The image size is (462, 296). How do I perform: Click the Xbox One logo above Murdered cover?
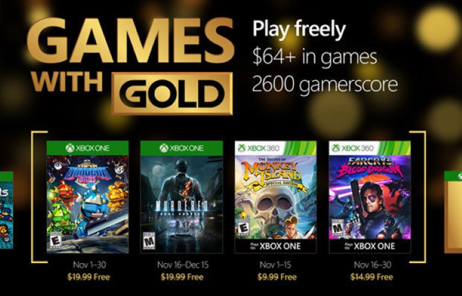click(181, 148)
